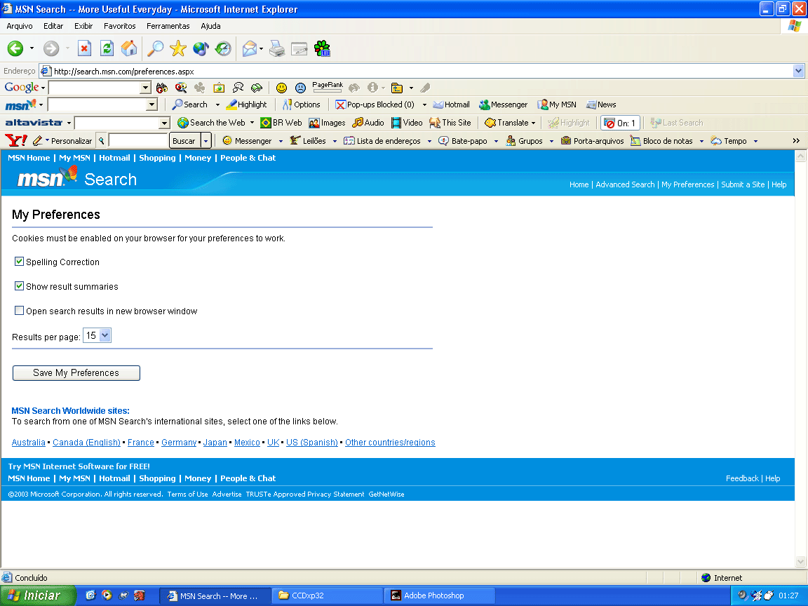Print the page with printer icon

(x=277, y=48)
